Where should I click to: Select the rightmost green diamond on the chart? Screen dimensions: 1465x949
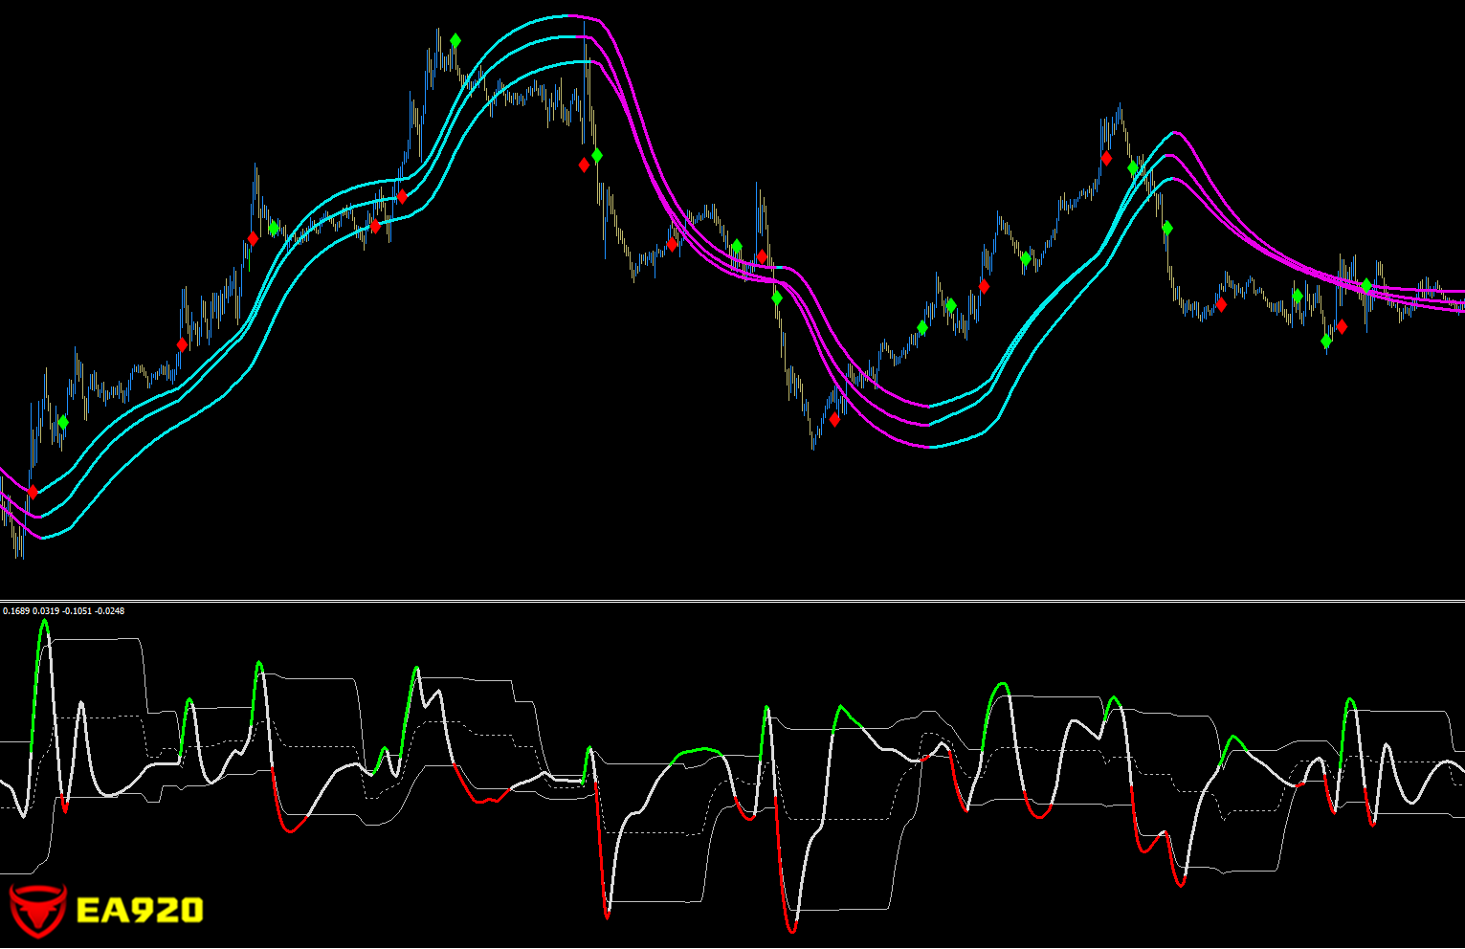1366,285
